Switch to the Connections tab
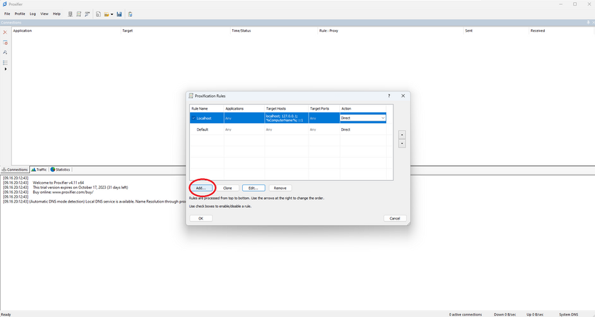595x317 pixels. [x=15, y=169]
